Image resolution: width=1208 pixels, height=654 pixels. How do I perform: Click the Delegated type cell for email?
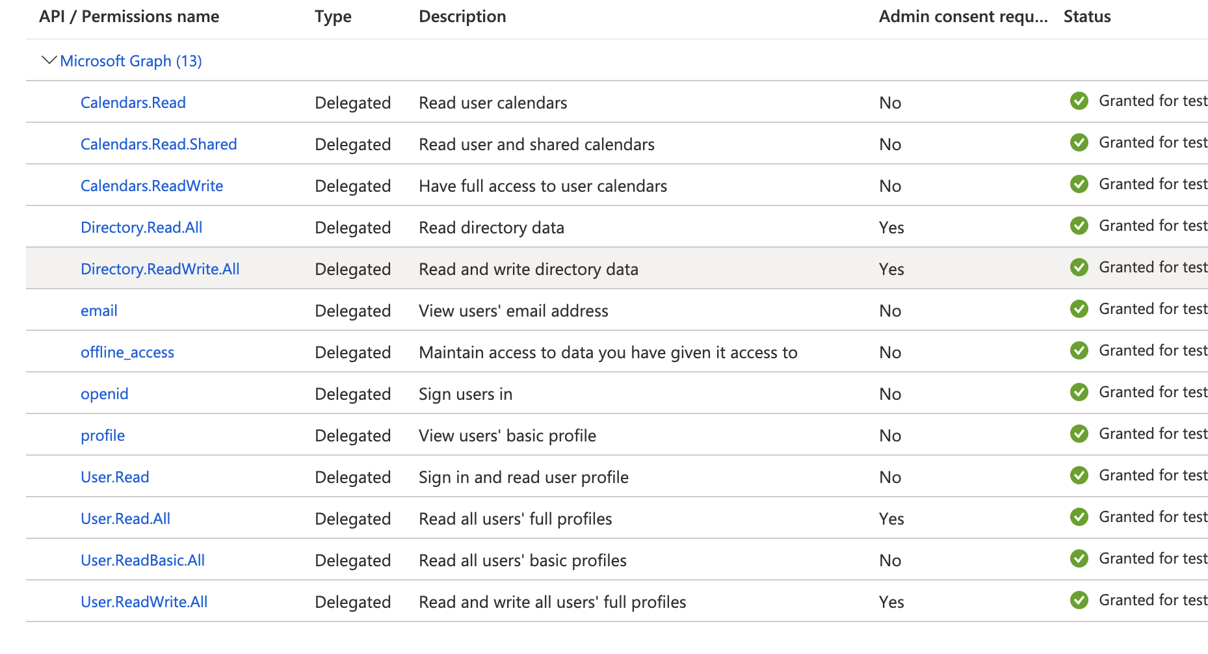[352, 311]
